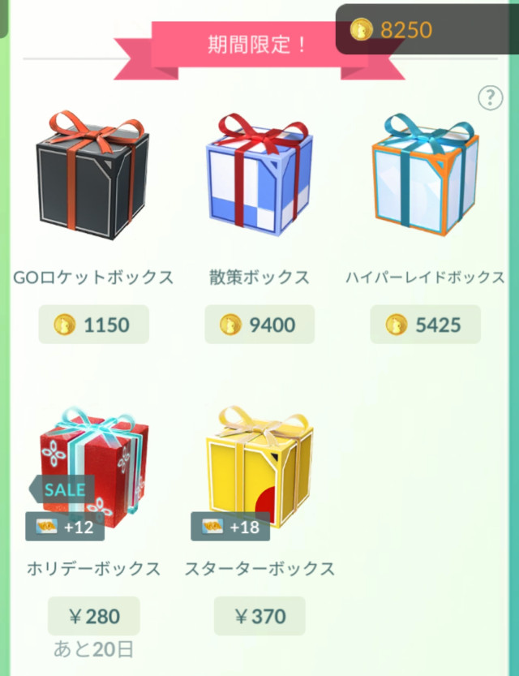Screen dimensions: 519x676
Task: Purchase holiday box for ¥280
Action: click(x=94, y=616)
